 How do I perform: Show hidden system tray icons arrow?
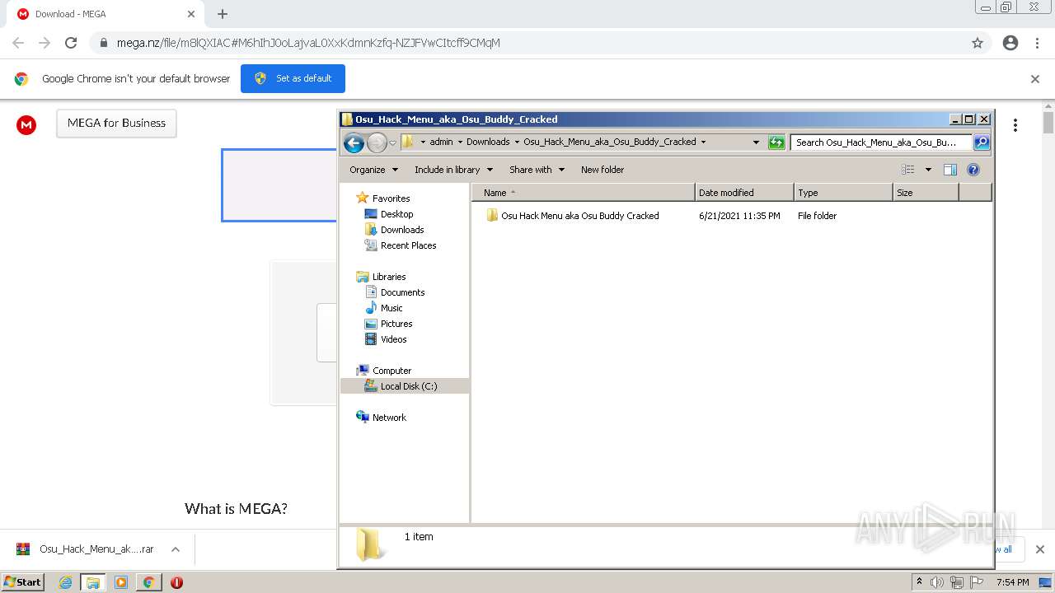coord(919,582)
